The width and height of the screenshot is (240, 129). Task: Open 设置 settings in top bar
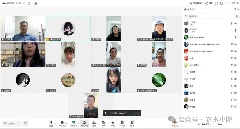coord(209,3)
